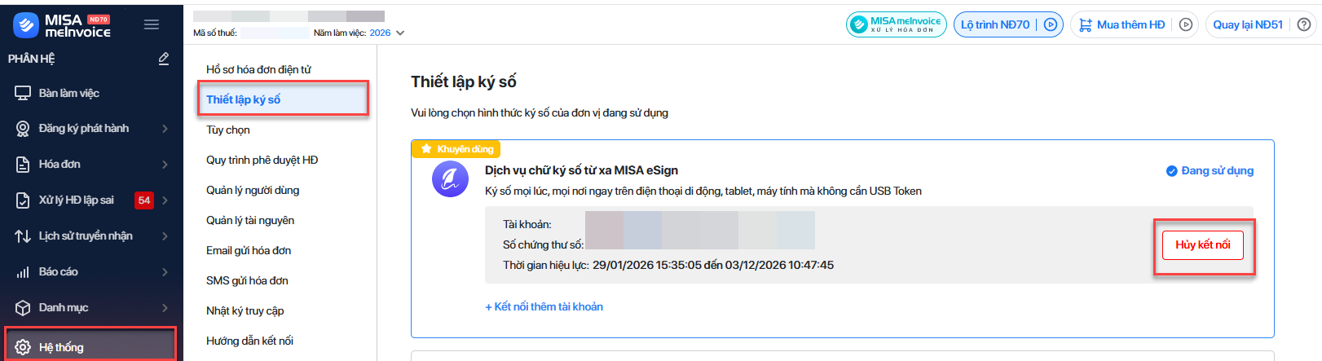Expand the Danh mục submenu chevron

coord(165,308)
